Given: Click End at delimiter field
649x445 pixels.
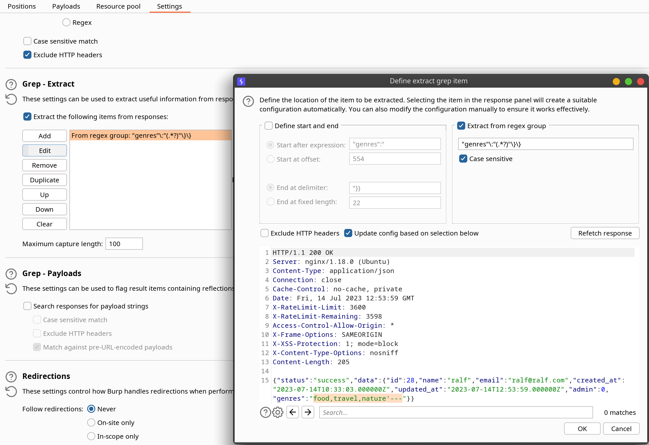Looking at the screenshot, I should (x=395, y=188).
